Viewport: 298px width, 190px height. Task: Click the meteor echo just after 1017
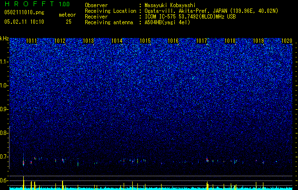[x=207, y=160]
